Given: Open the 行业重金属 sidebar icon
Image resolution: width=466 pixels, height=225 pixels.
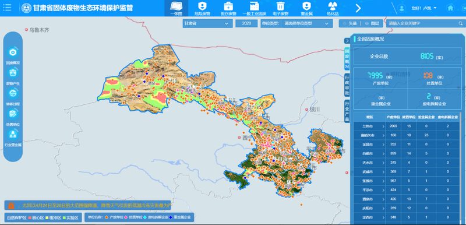Looking at the screenshot, I should (13, 134).
